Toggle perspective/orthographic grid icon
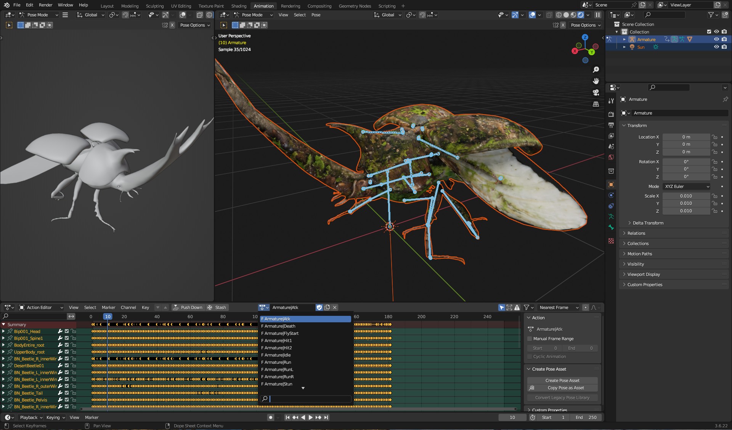Image resolution: width=732 pixels, height=430 pixels. coord(596,104)
